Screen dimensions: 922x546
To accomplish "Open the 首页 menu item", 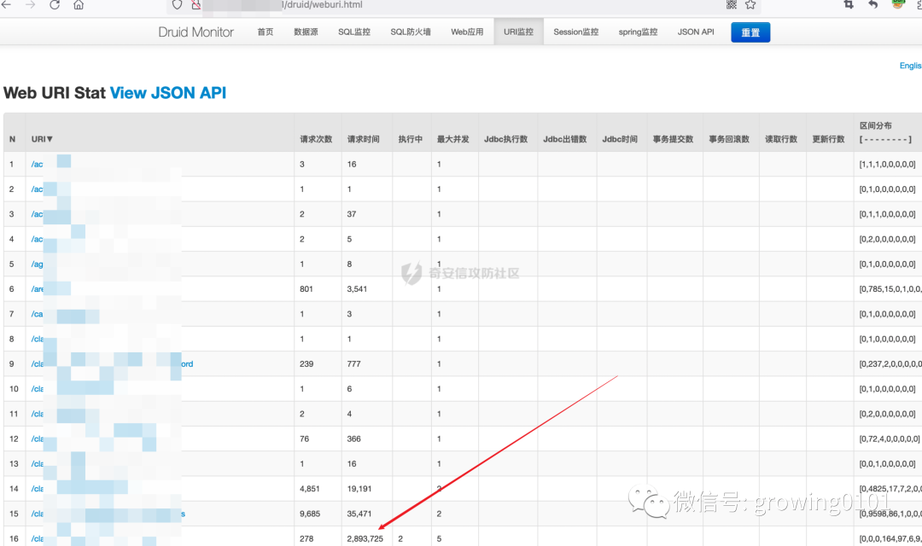I will point(266,32).
